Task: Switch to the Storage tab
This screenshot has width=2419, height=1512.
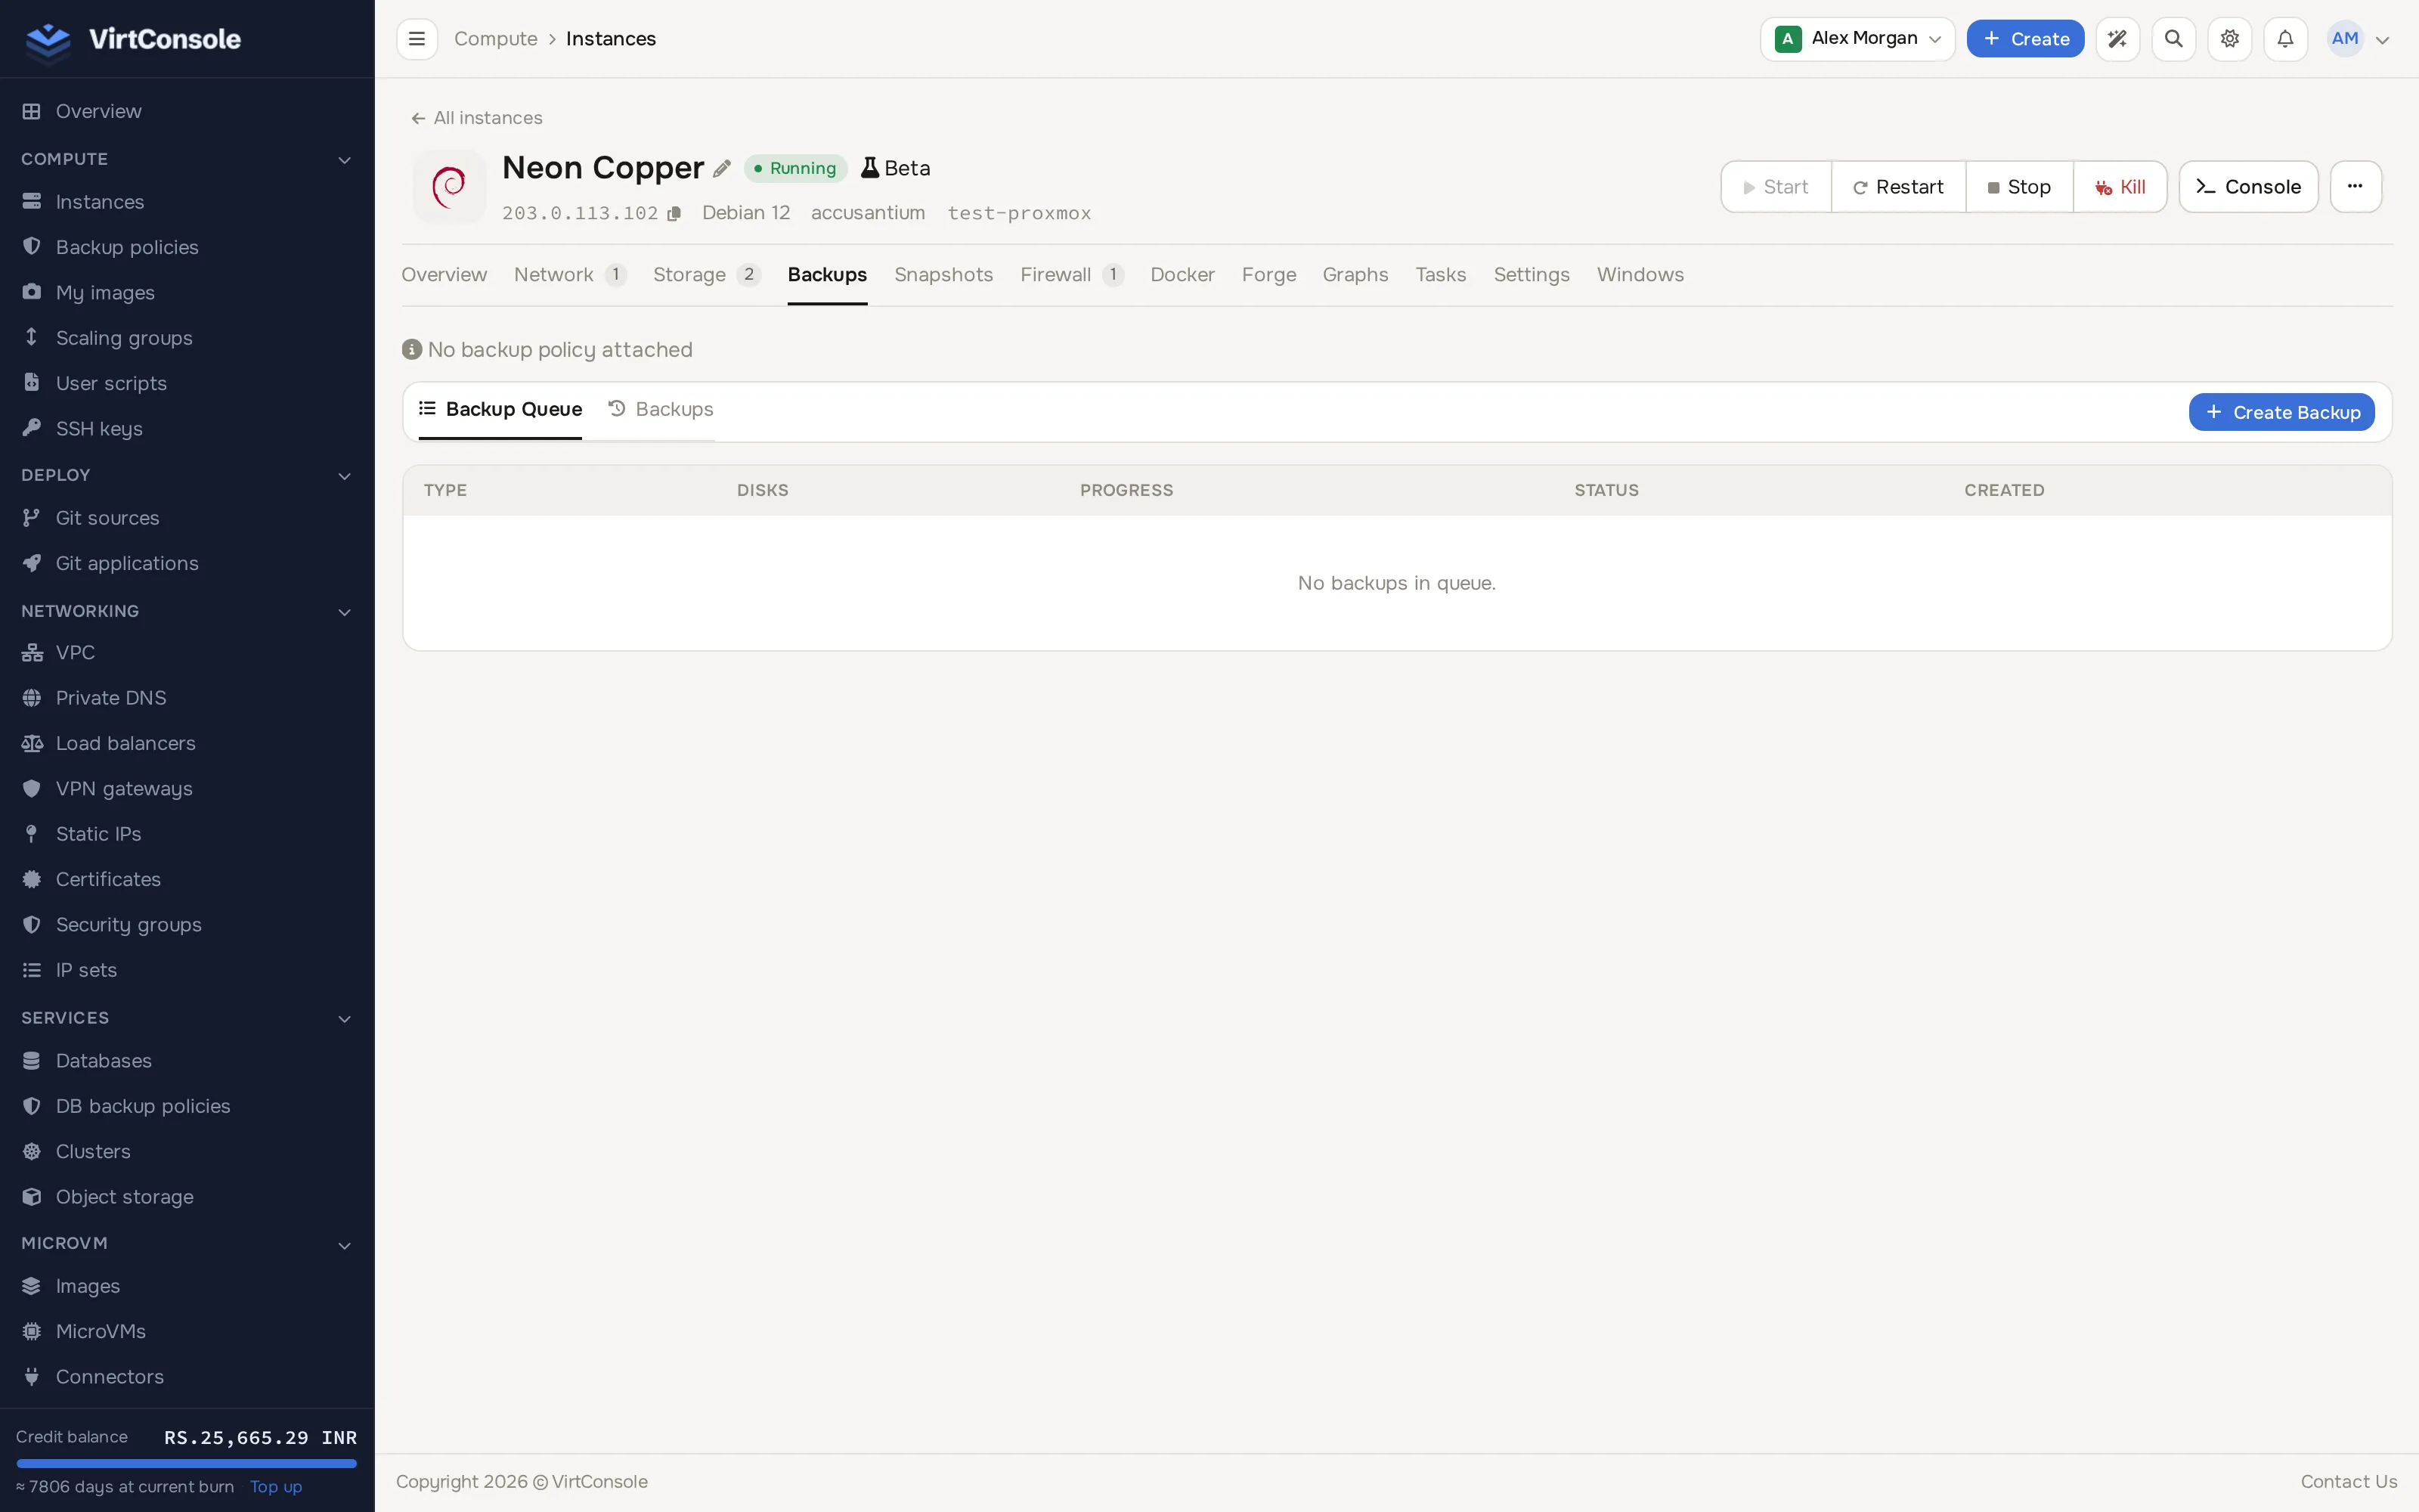Action: pos(706,275)
